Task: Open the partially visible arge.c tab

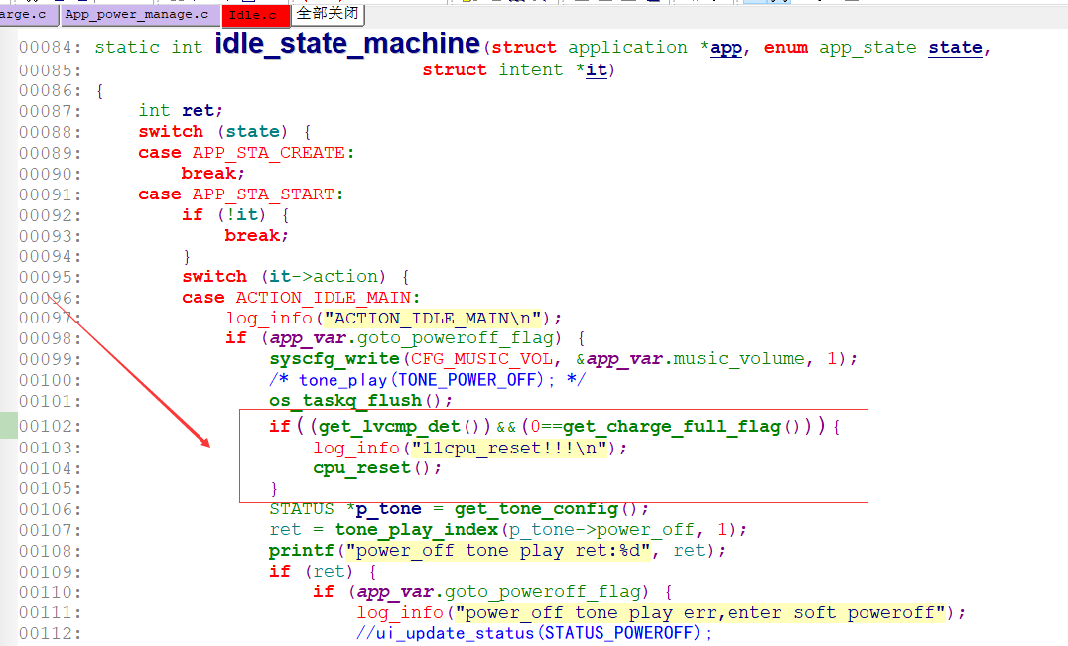Action: click(27, 14)
